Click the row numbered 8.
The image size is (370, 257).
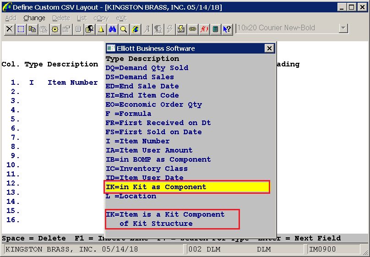(x=15, y=147)
